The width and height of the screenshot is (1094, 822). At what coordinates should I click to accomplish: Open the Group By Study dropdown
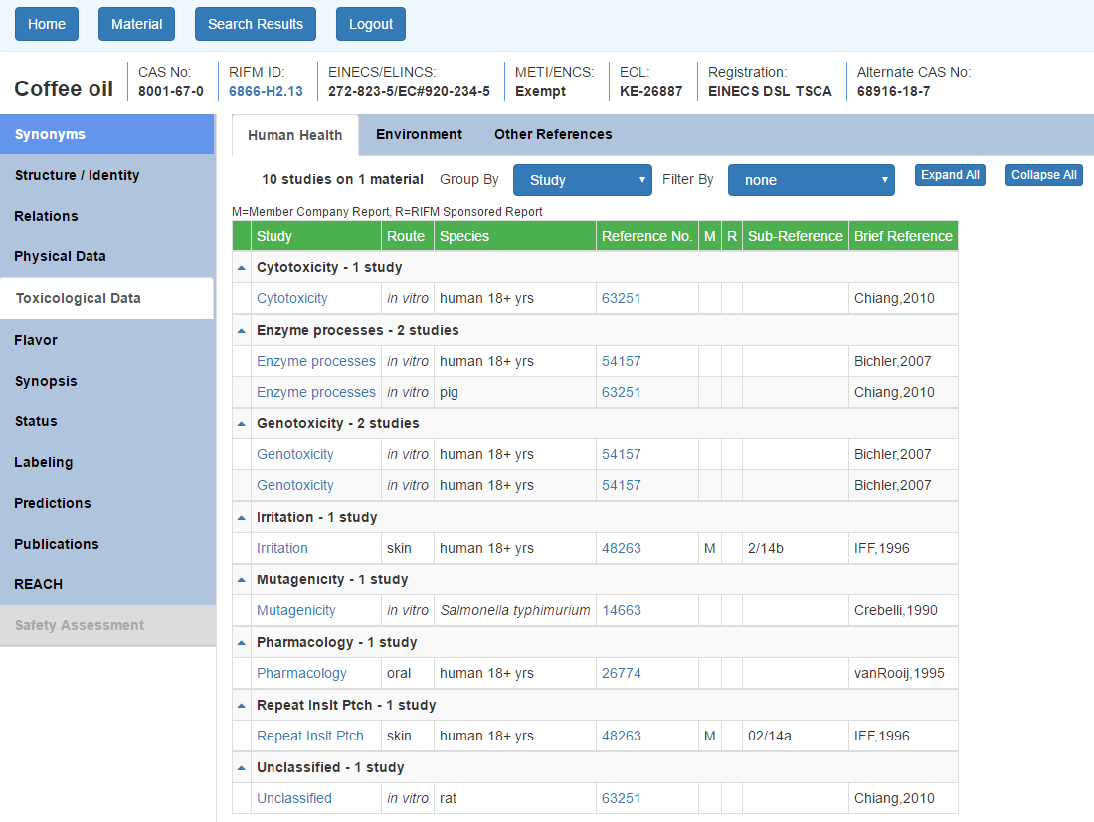tap(583, 180)
